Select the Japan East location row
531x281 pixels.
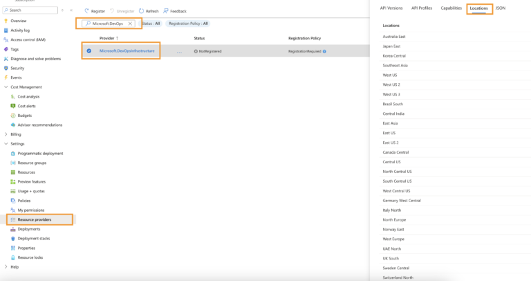coord(455,46)
